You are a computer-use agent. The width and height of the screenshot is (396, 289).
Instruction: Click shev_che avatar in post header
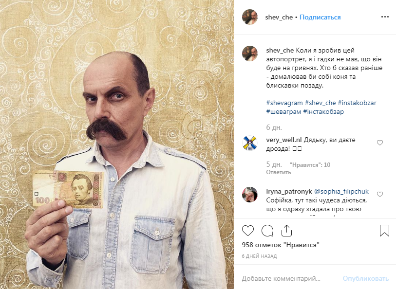coord(250,17)
